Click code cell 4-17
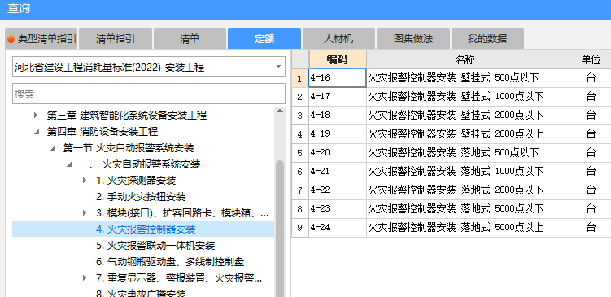The width and height of the screenshot is (611, 297). (x=338, y=97)
